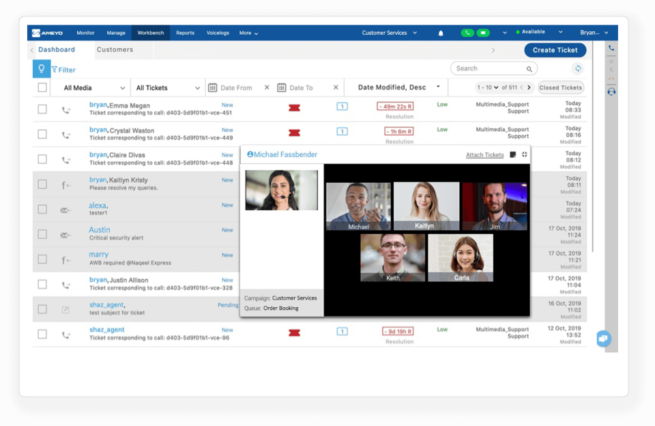655x426 pixels.
Task: Mute the microphone in the call sidebar
Action: 611,70
